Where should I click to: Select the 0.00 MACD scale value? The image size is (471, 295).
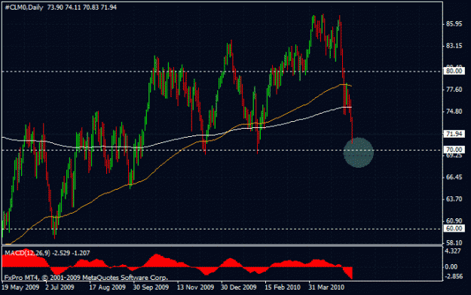tap(451, 267)
